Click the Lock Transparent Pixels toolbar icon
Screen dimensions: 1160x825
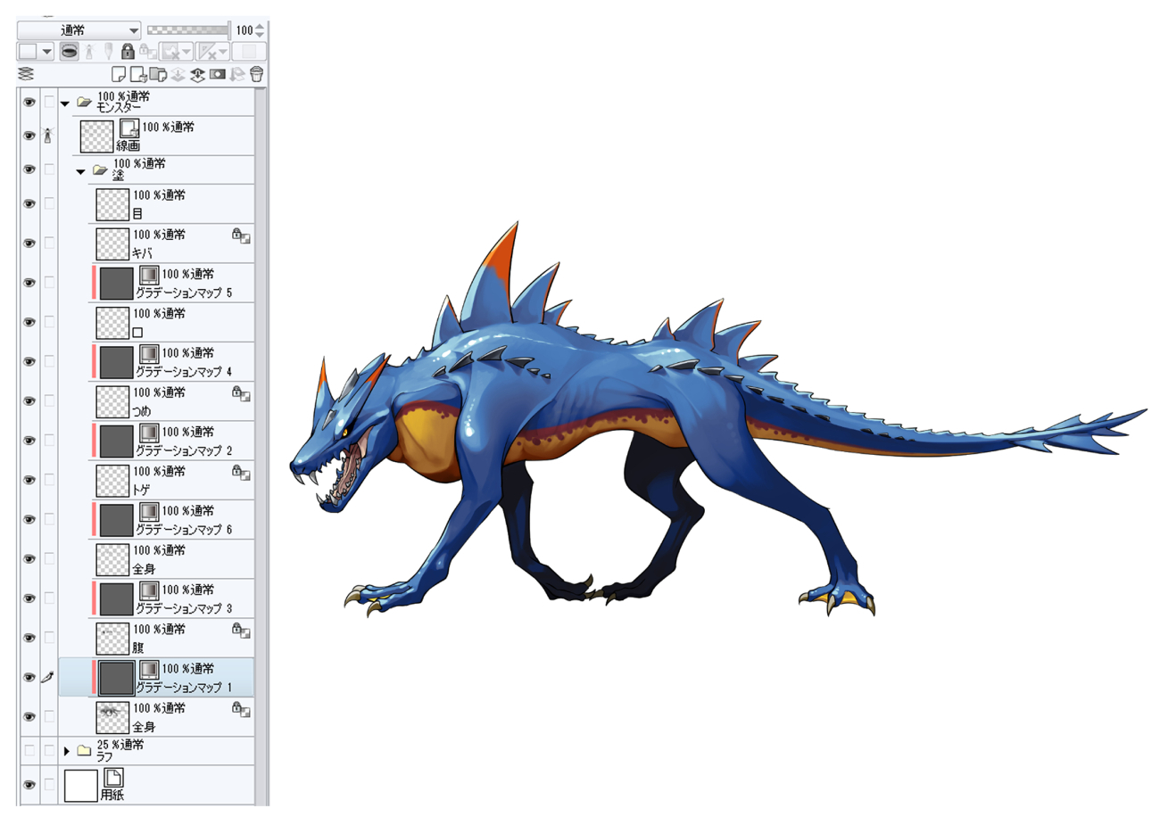(x=147, y=53)
